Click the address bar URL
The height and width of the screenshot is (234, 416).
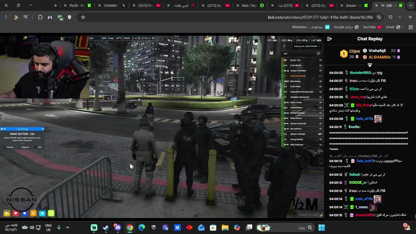point(320,17)
